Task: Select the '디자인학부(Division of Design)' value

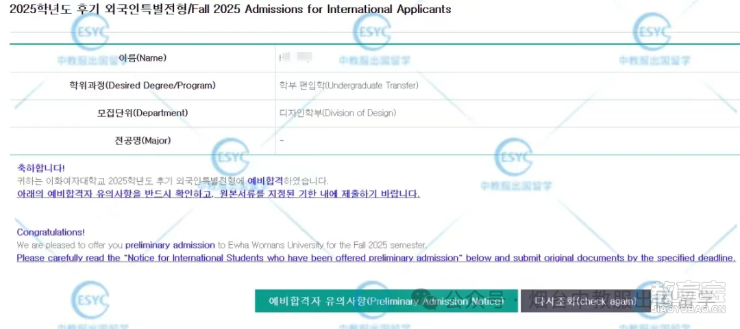Action: [x=337, y=113]
